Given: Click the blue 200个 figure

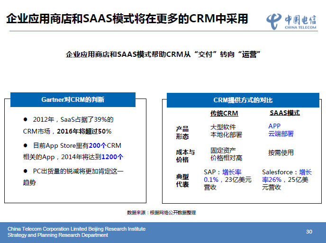Looking at the screenshot, I should click(x=98, y=145).
